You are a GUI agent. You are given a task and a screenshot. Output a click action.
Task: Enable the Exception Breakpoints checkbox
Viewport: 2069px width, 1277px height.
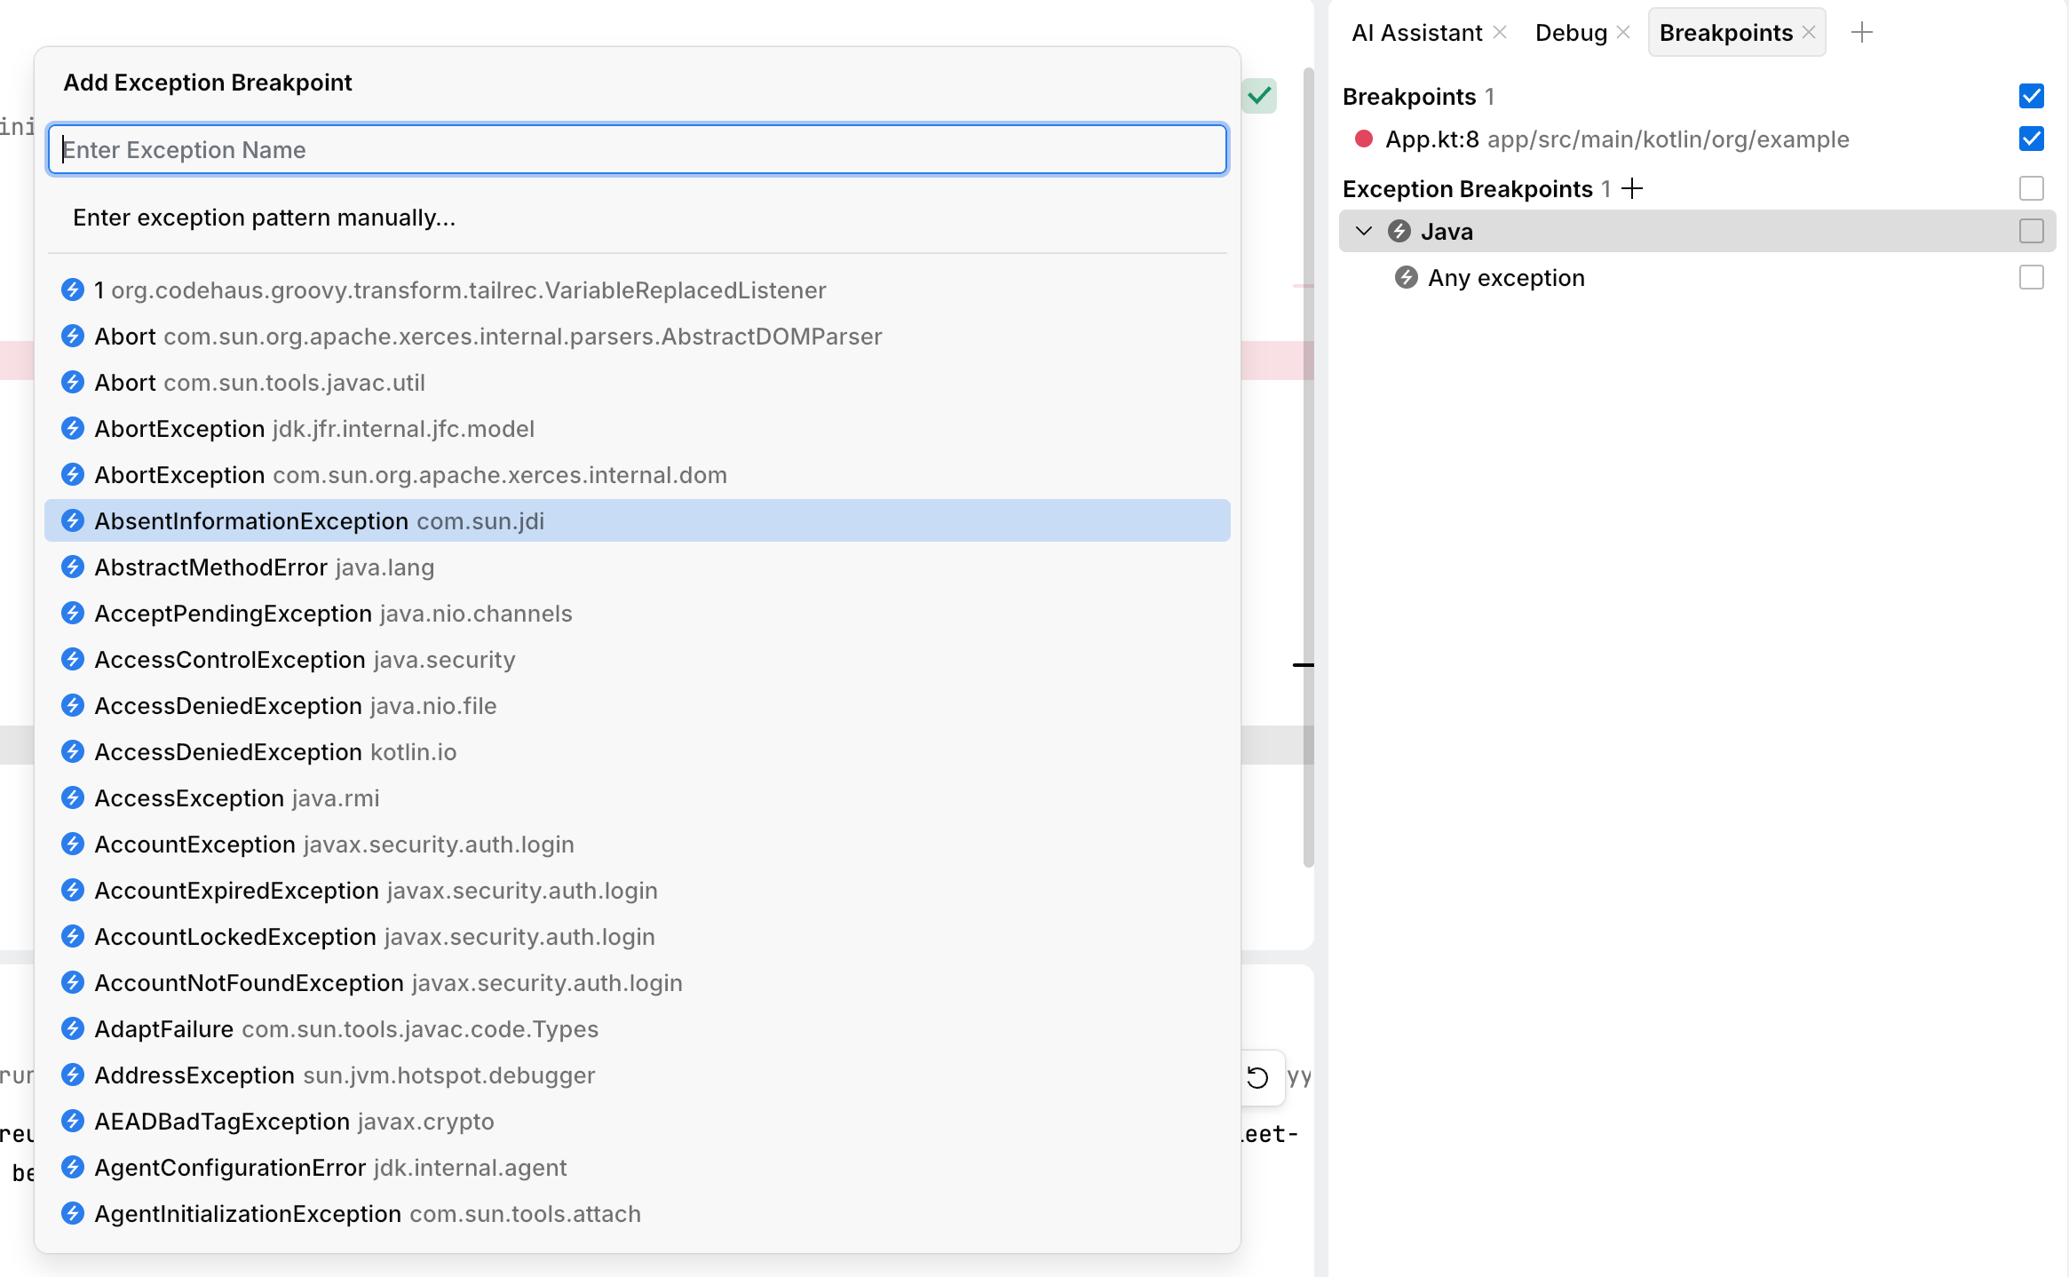tap(2031, 188)
